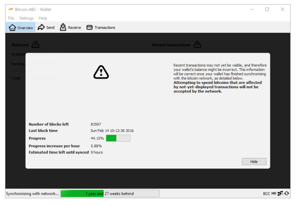
Task: Click the 'Number of blocks left' label
Action: point(49,124)
